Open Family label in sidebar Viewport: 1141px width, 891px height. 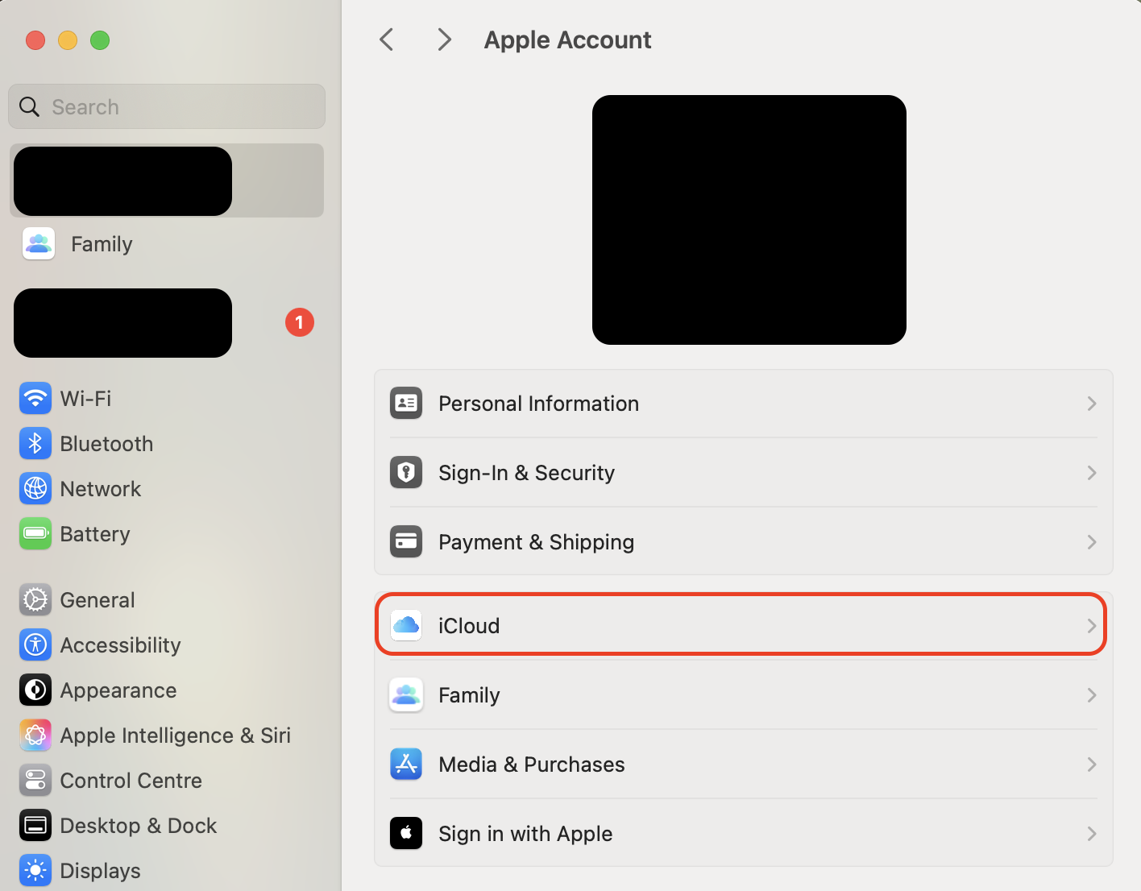102,244
